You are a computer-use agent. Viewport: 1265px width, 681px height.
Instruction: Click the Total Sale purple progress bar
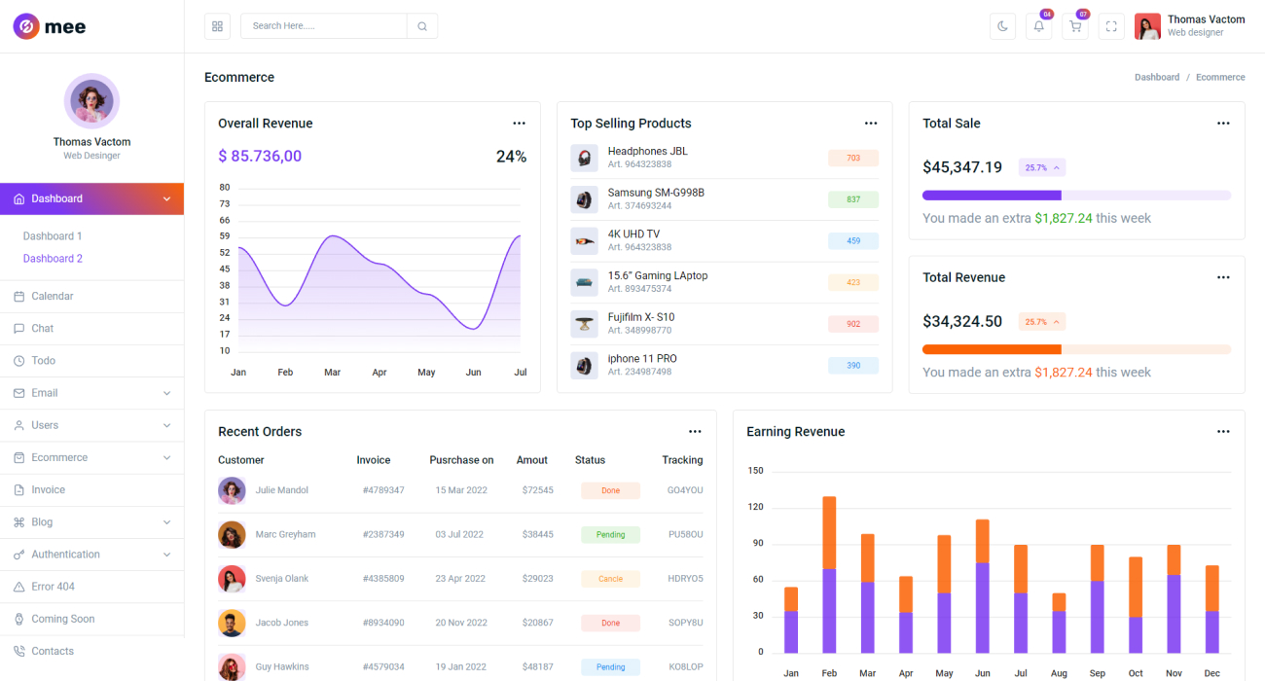(x=1076, y=196)
